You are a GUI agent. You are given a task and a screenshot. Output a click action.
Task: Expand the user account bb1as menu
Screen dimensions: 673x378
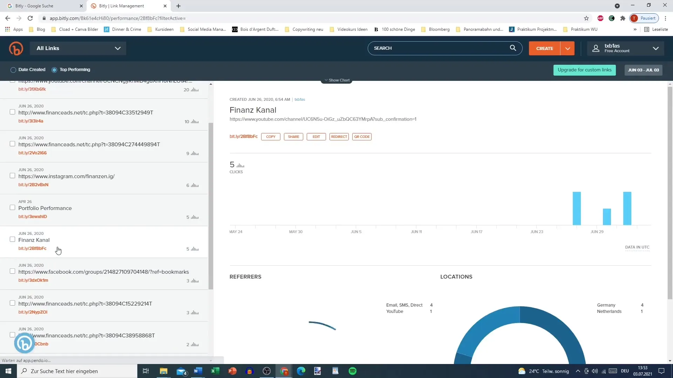click(657, 48)
